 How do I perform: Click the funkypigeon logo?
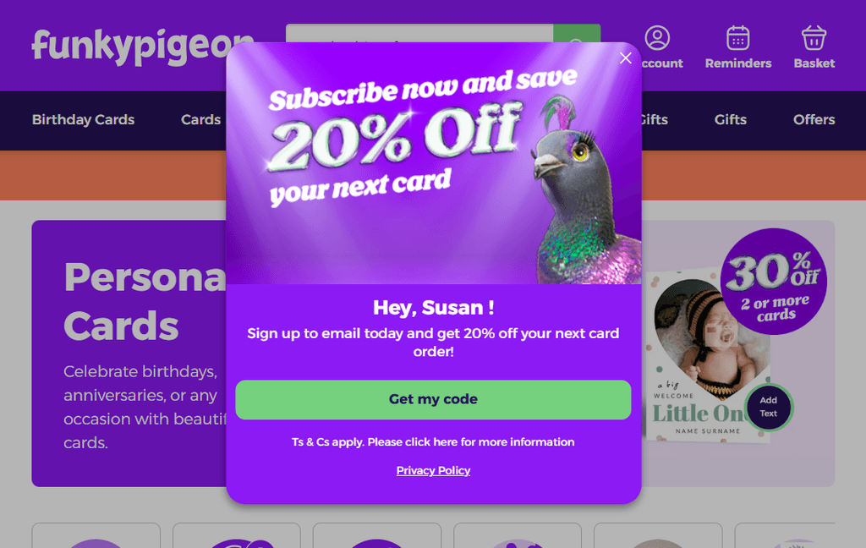[x=142, y=47]
